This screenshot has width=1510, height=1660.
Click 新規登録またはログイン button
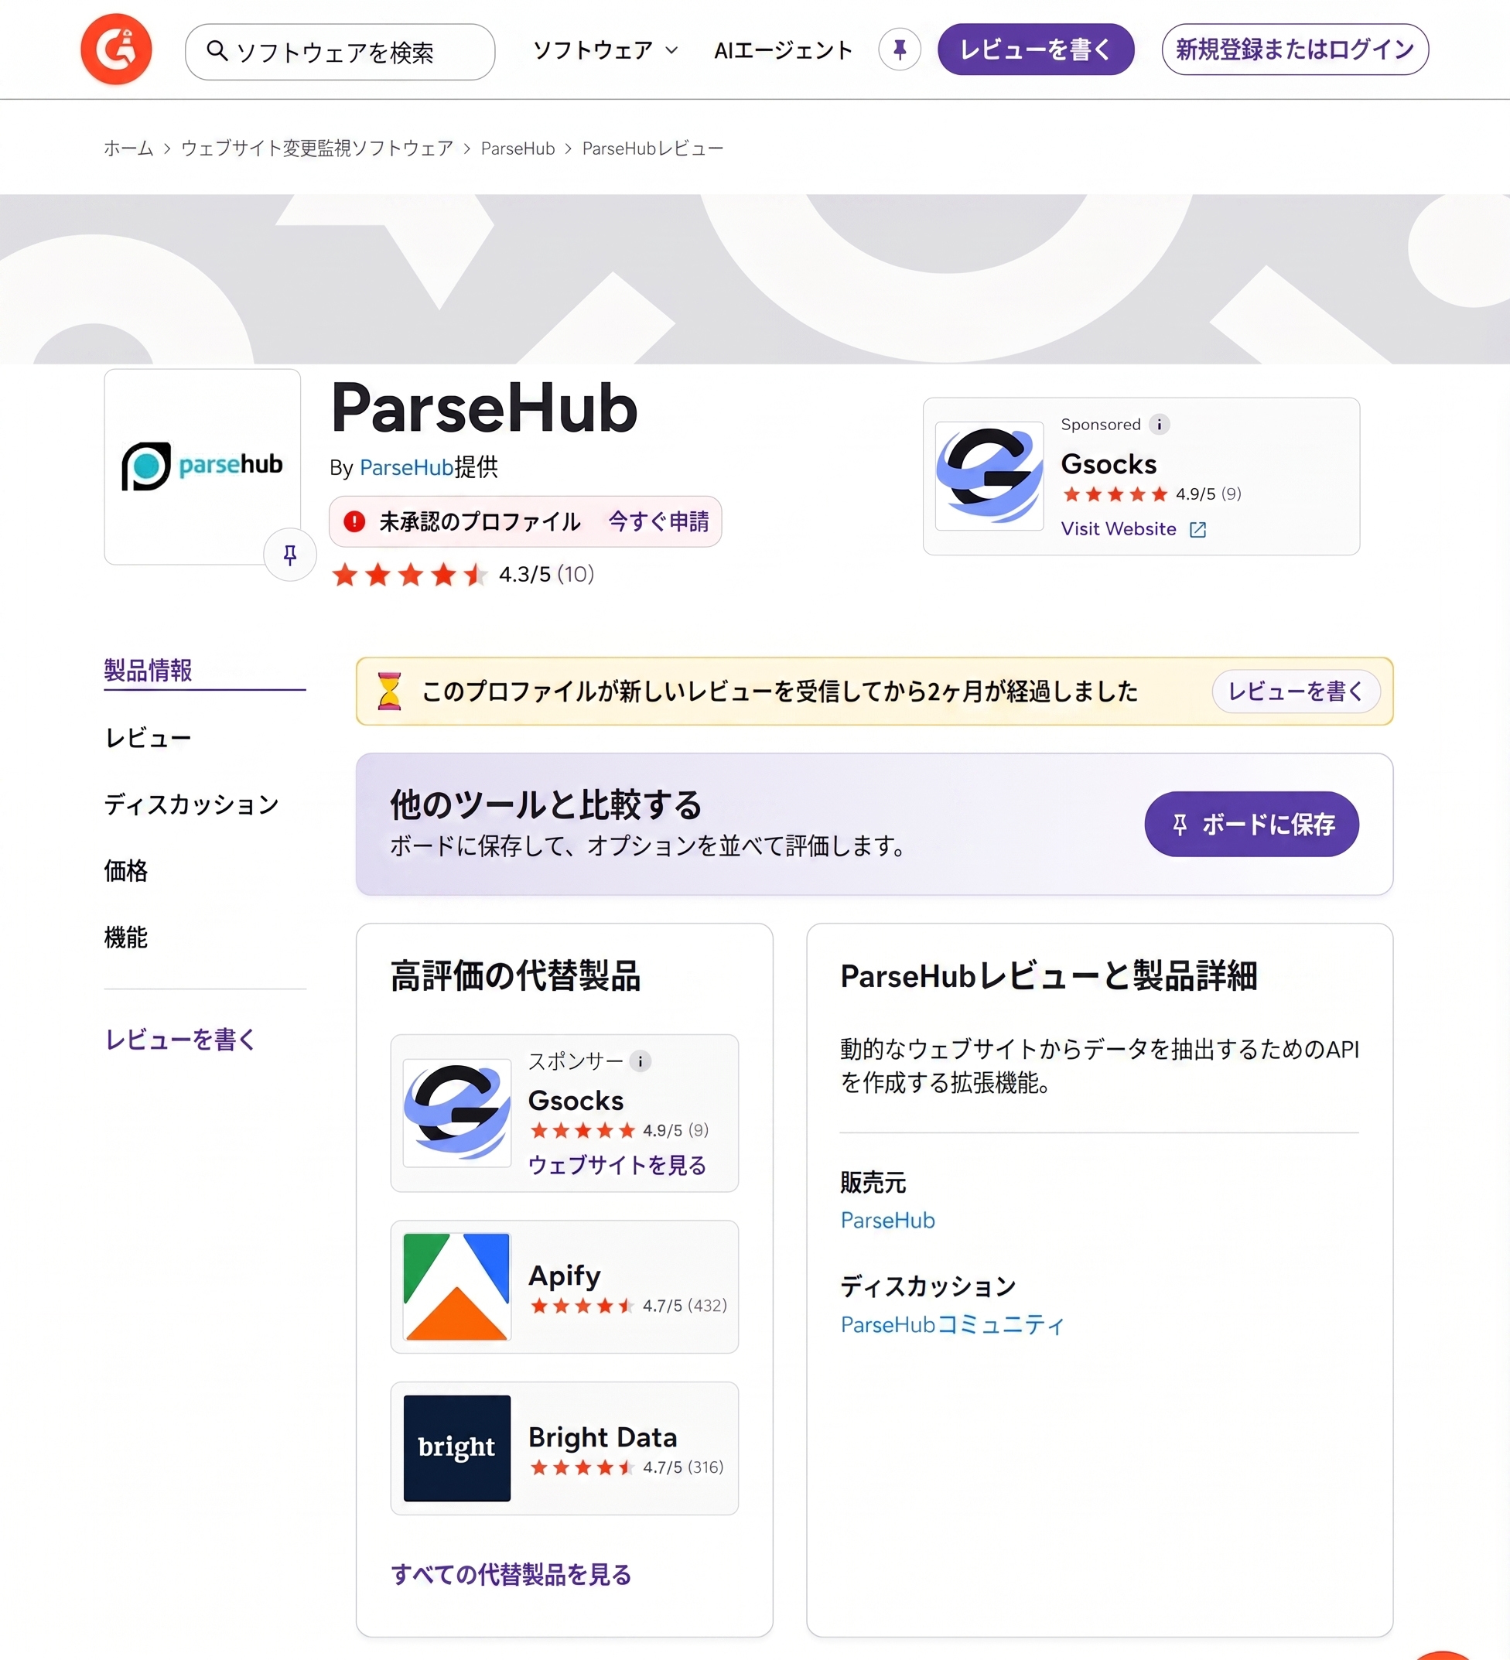click(x=1294, y=50)
